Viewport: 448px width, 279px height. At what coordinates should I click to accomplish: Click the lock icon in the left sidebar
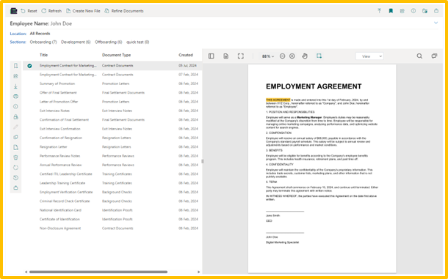point(15,116)
